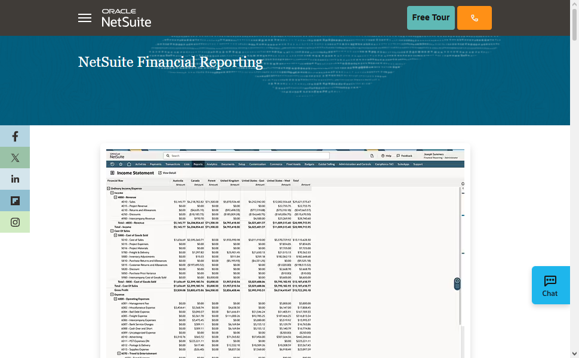Select the 4210 - Returns and Allowances row

pos(209,210)
